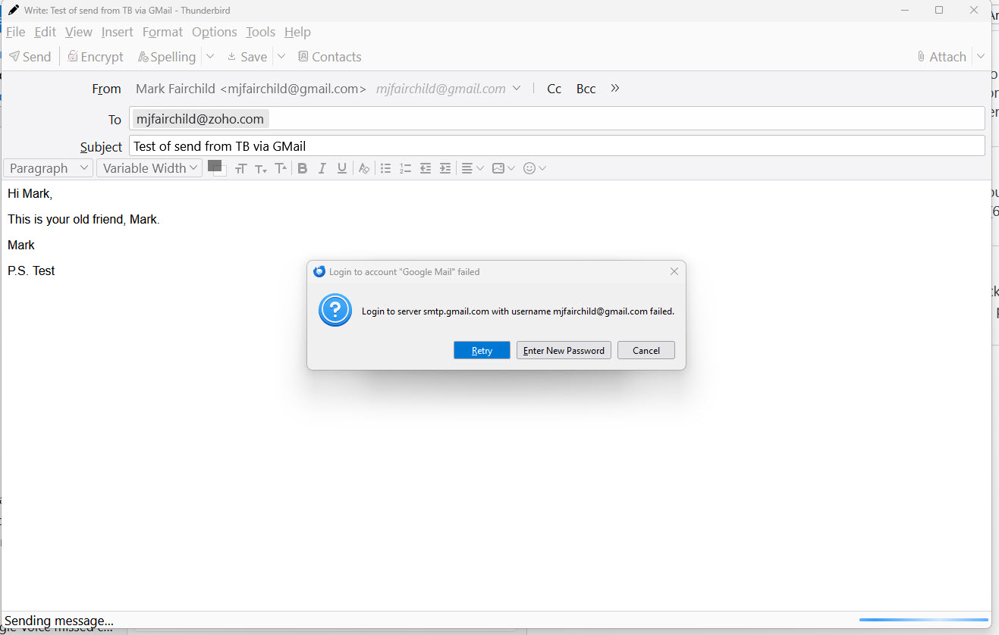This screenshot has height=635, width=999.
Task: Open the Variable Width font dropdown
Action: coord(149,168)
